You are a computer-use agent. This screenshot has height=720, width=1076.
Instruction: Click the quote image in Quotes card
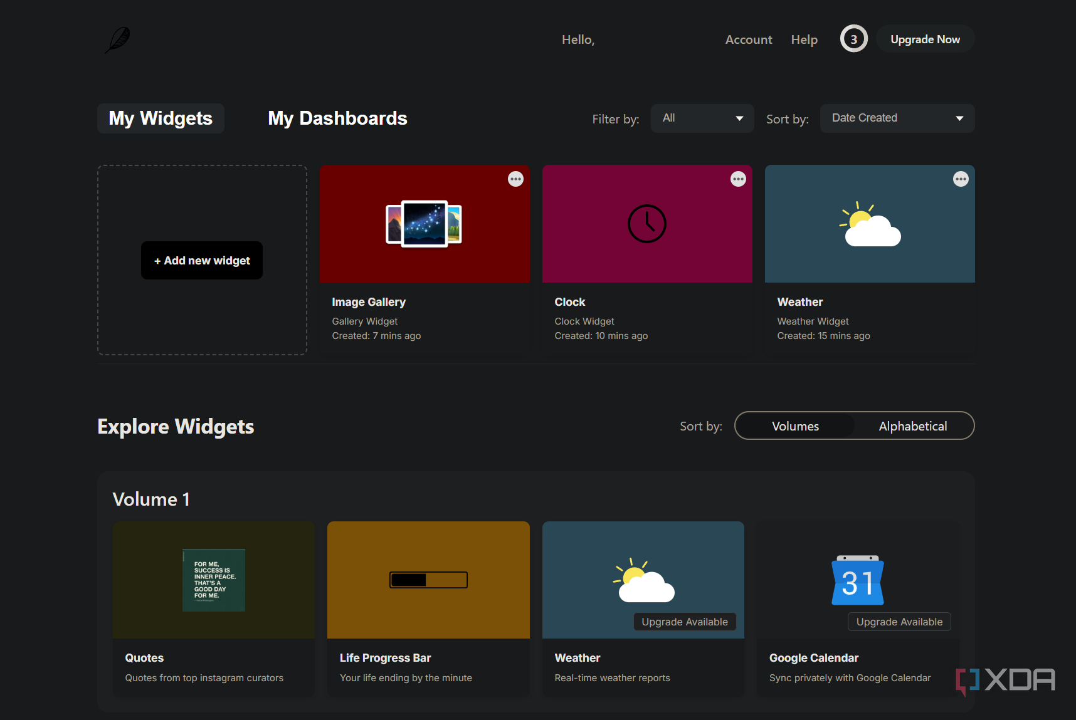click(214, 580)
